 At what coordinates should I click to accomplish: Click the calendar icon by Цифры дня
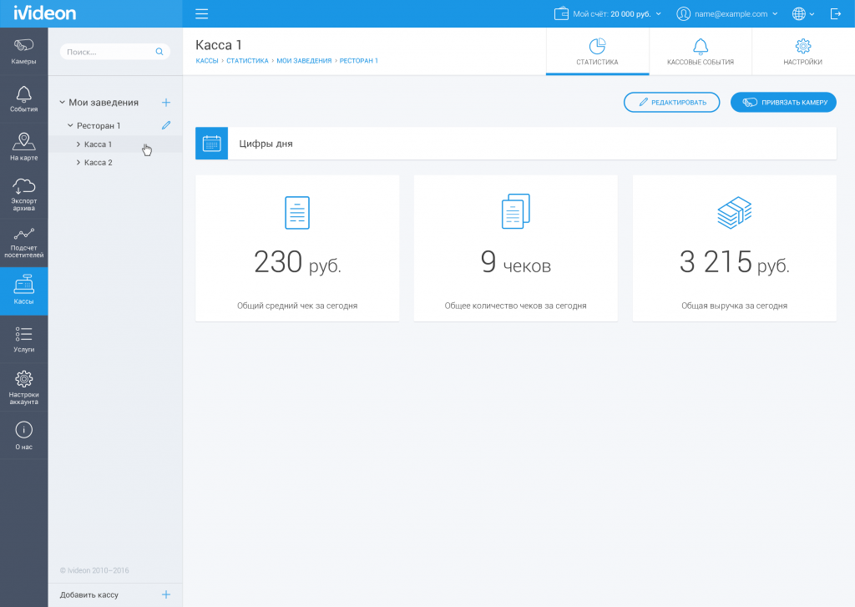[211, 144]
